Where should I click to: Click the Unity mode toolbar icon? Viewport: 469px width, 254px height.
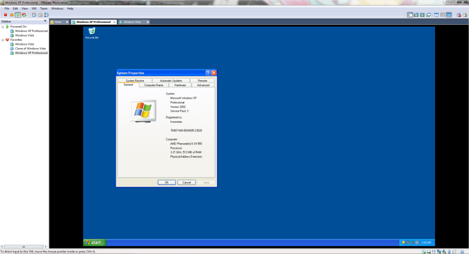pos(428,15)
